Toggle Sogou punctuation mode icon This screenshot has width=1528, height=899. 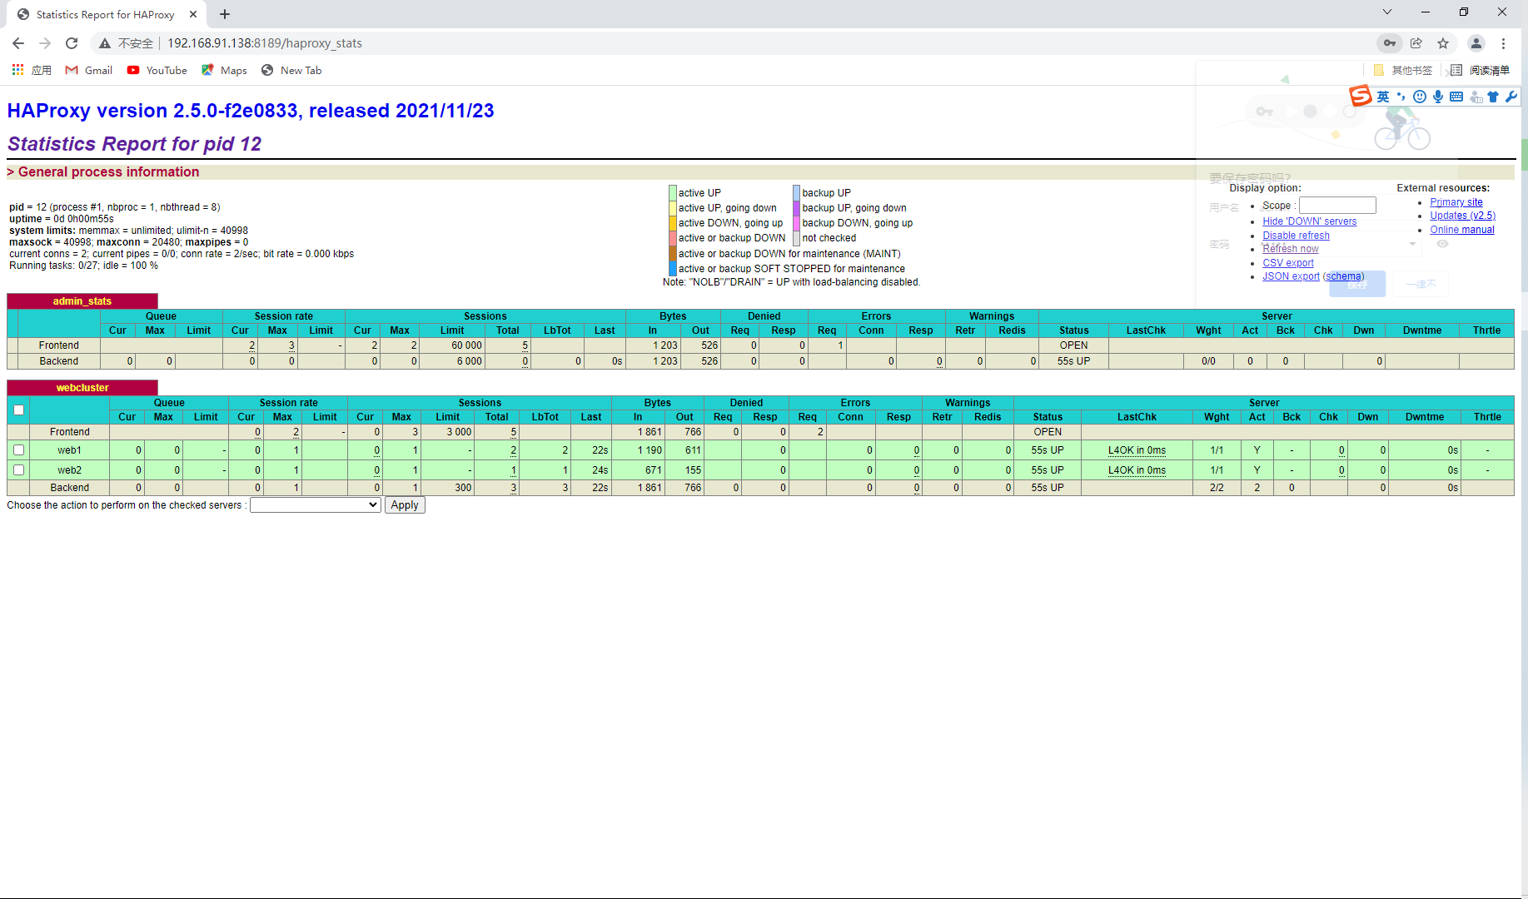[1401, 97]
